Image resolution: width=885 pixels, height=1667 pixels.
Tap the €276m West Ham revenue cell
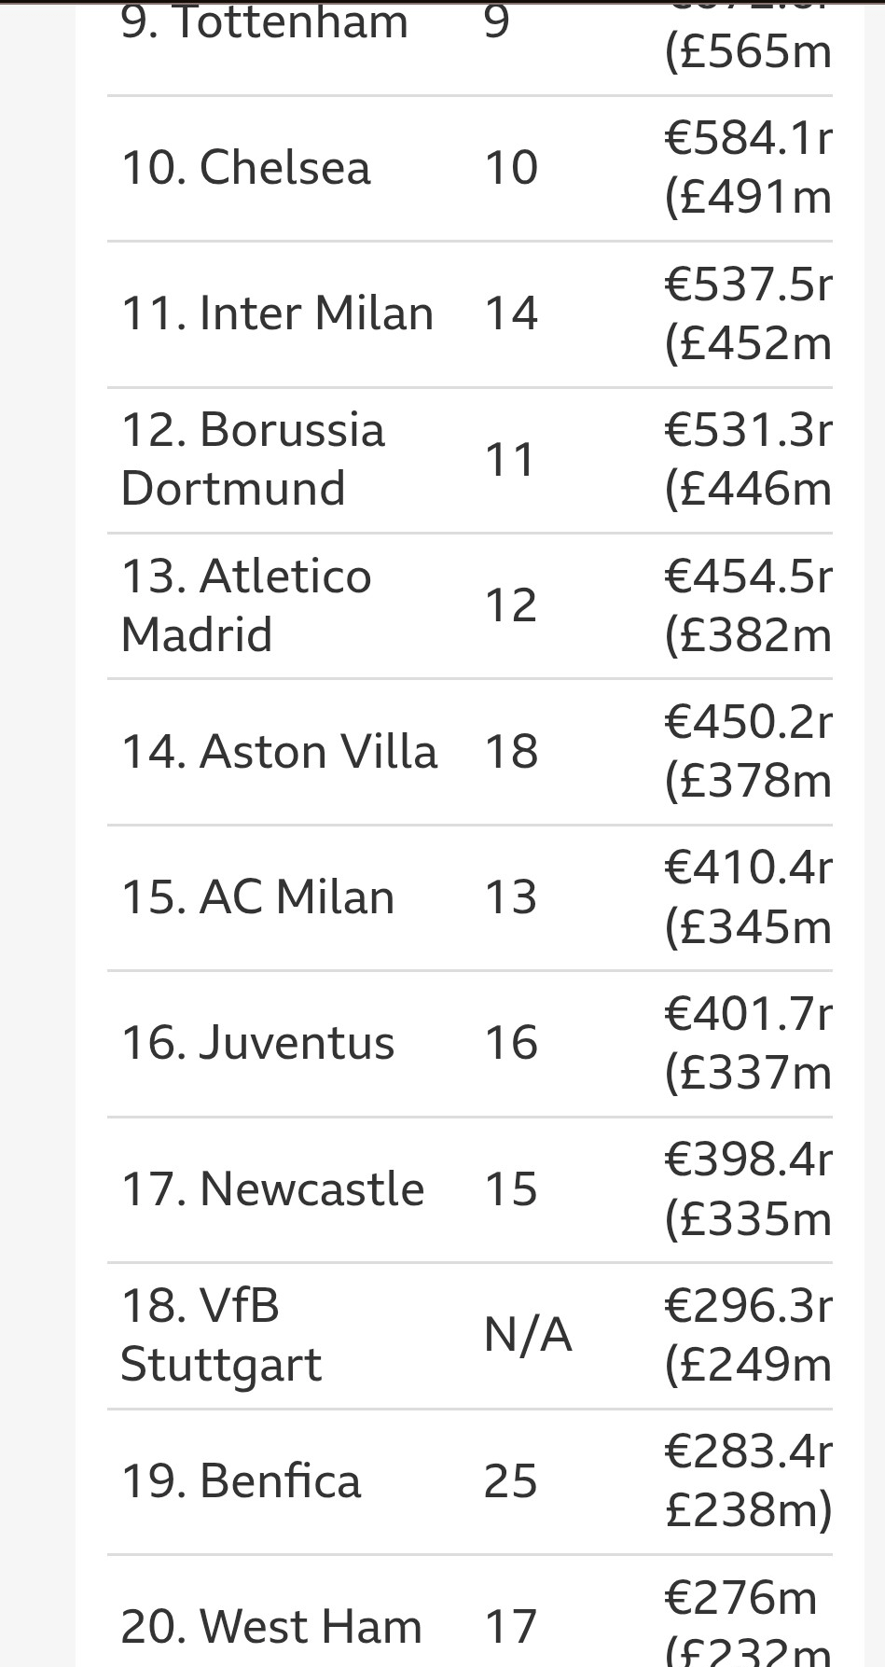[x=740, y=1598]
